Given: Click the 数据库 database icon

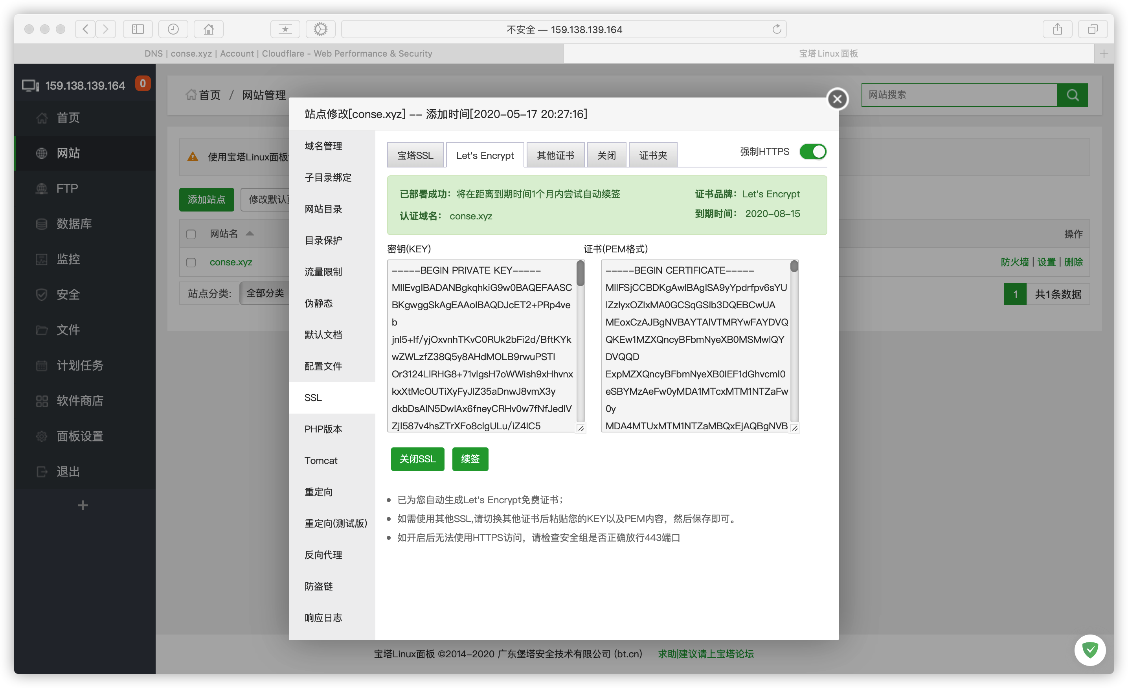Looking at the screenshot, I should [42, 224].
